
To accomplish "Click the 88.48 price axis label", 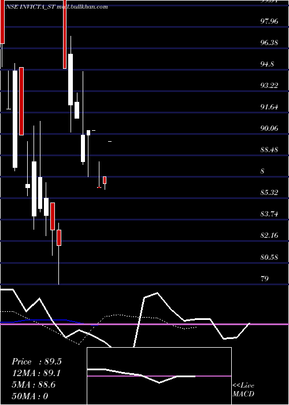I will 269,149.
